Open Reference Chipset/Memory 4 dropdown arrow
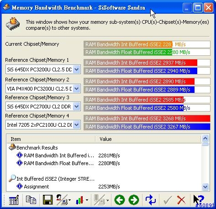The image size is (216, 209). 77,125
